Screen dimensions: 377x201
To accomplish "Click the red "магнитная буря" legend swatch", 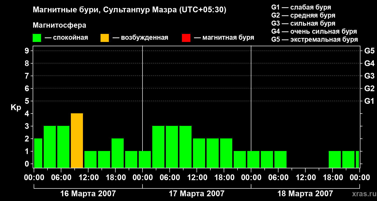I will click(x=186, y=38).
